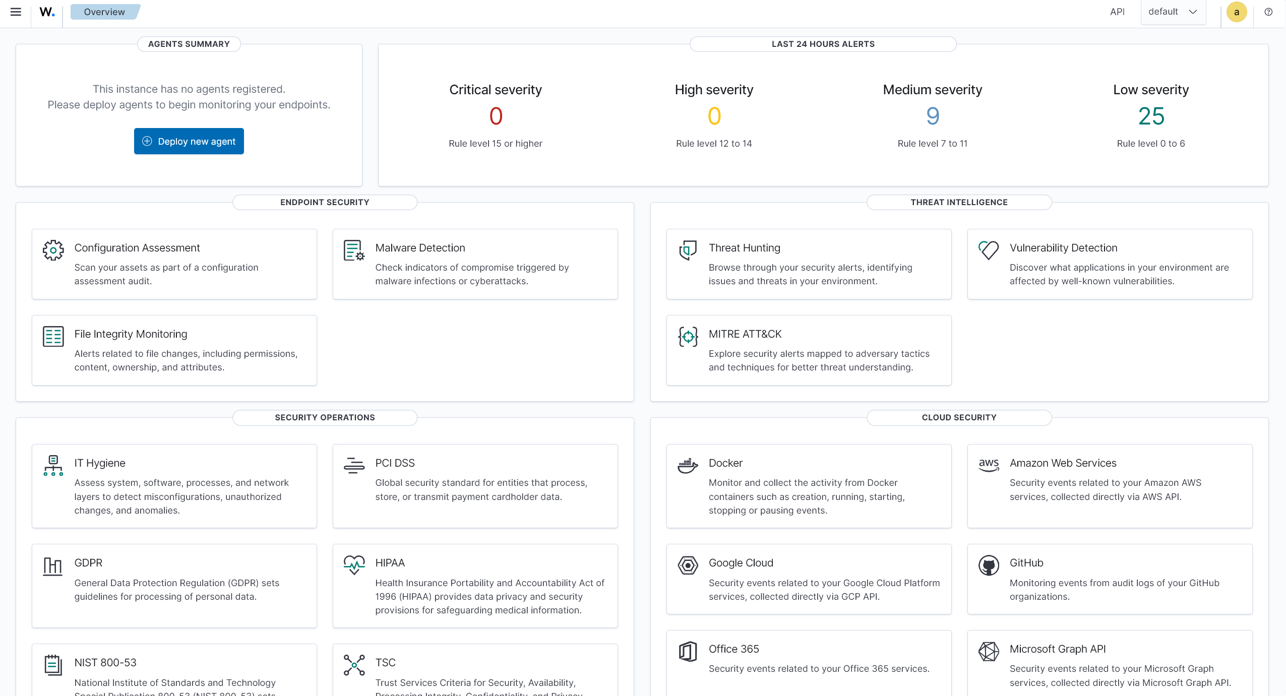Click the THREAT INTELLIGENCE section heading
Image resolution: width=1286 pixels, height=696 pixels.
959,202
